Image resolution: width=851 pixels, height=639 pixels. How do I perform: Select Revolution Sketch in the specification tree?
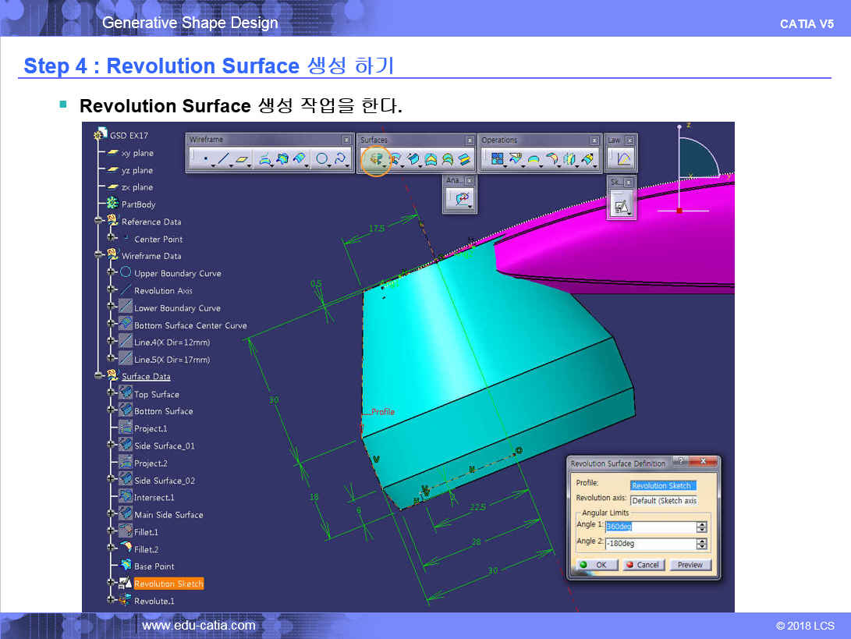[168, 584]
